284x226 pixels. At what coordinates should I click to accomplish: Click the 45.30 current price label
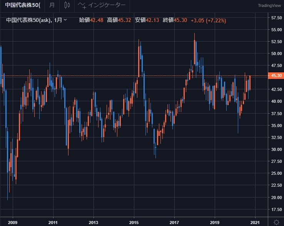coord(276,75)
